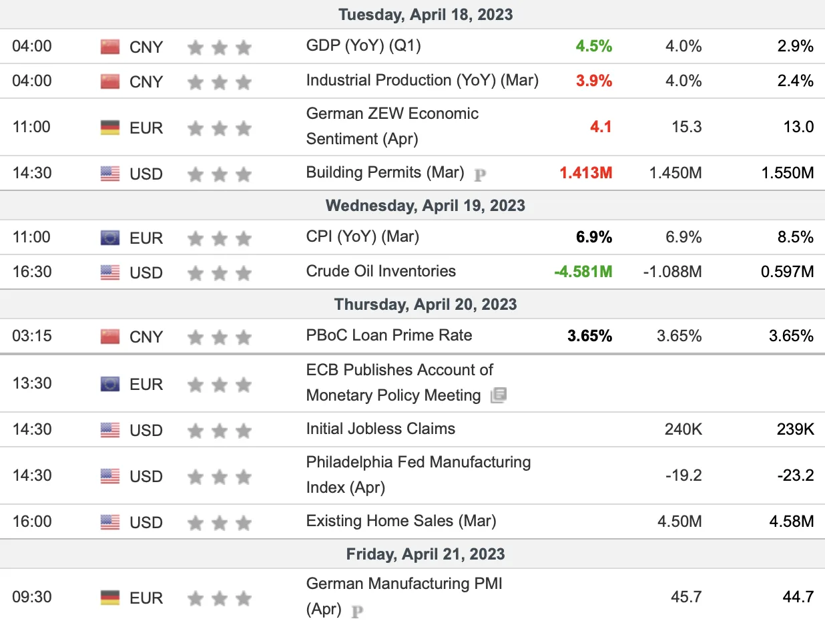Click the EU flag in the CPI (YoY) (Mar) row
The height and width of the screenshot is (621, 825).
click(110, 238)
